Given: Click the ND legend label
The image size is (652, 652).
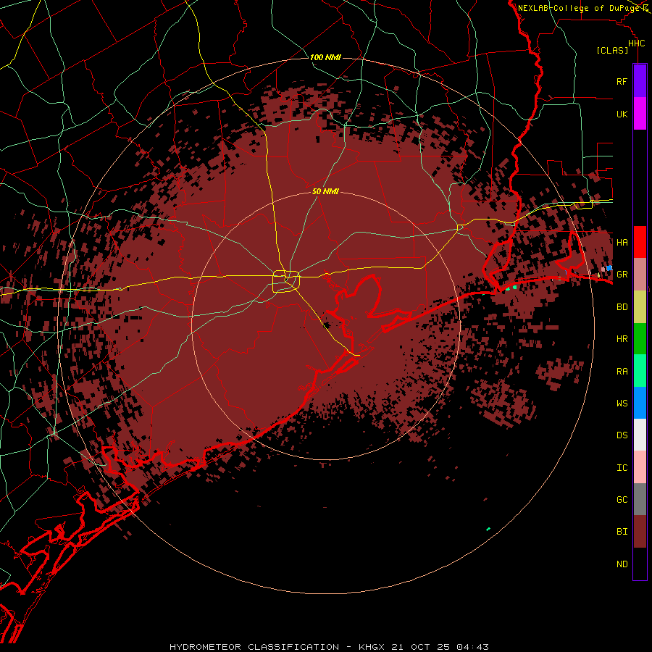Looking at the screenshot, I should 622,564.
